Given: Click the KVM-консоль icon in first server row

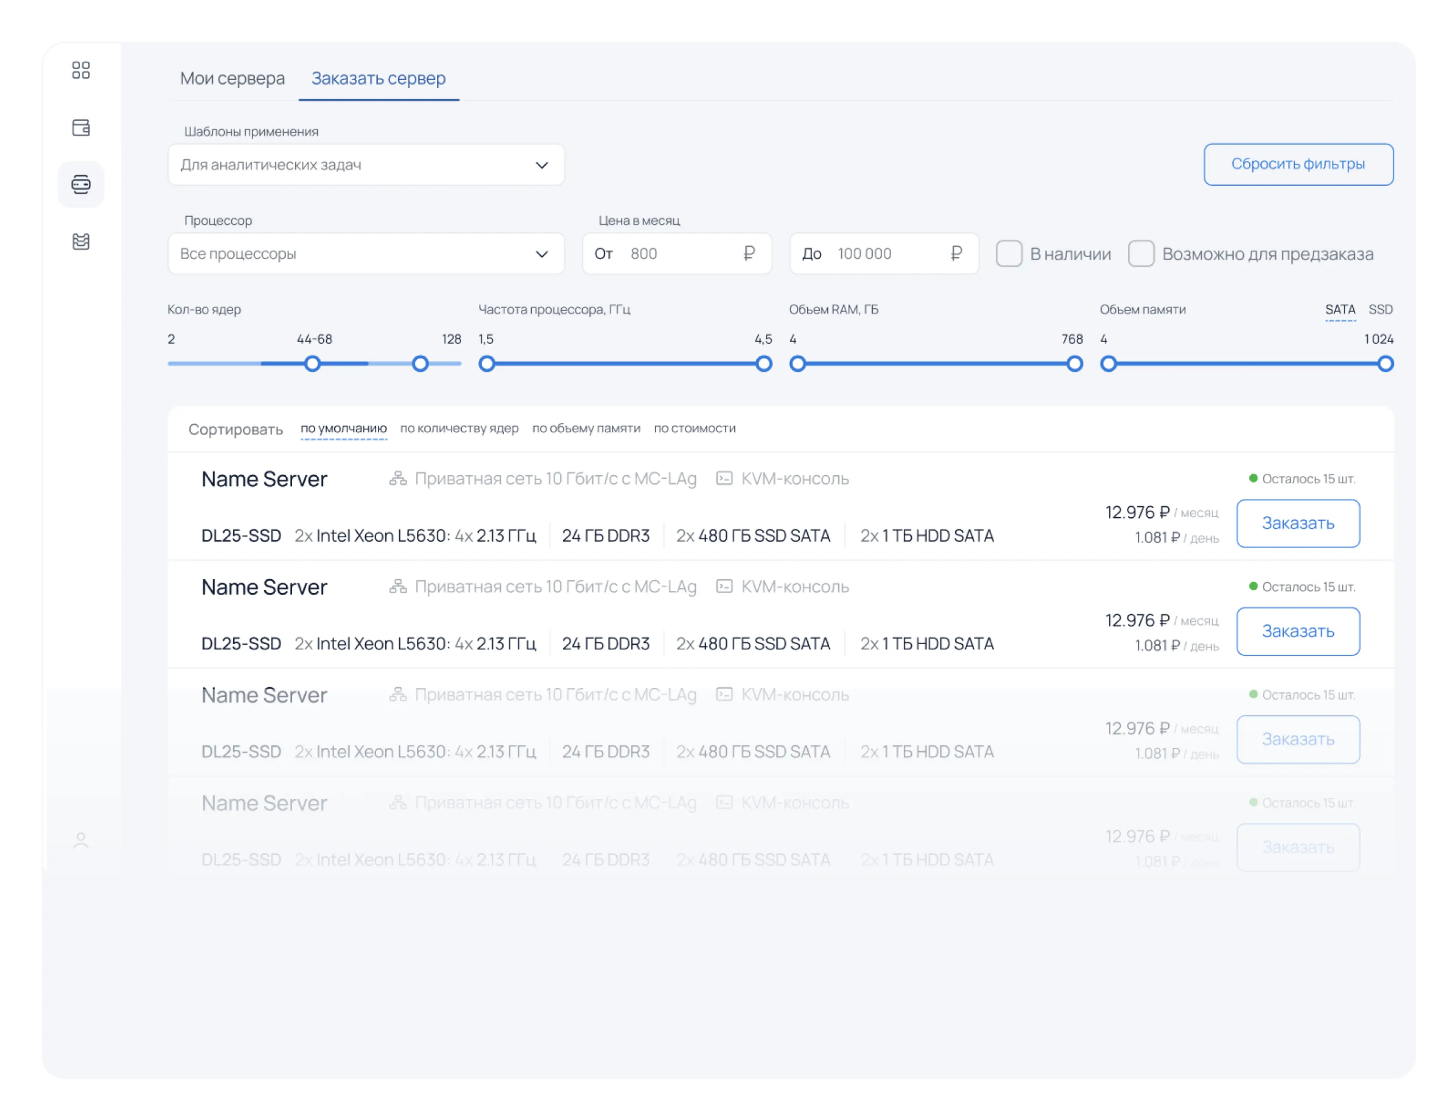Looking at the screenshot, I should [x=724, y=478].
